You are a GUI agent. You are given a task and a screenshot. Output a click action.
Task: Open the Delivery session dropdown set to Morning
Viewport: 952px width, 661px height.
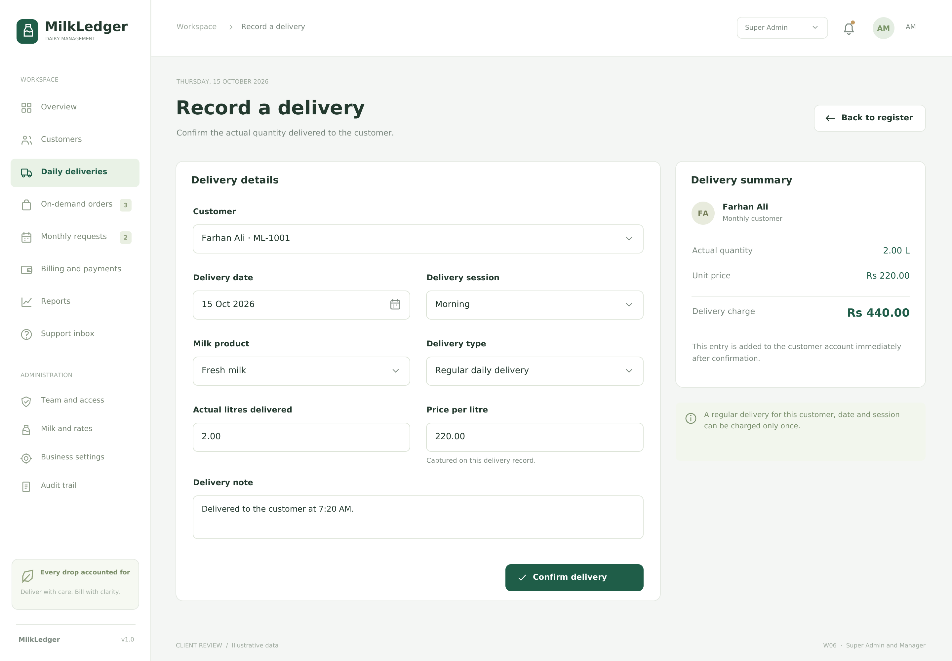[535, 305]
